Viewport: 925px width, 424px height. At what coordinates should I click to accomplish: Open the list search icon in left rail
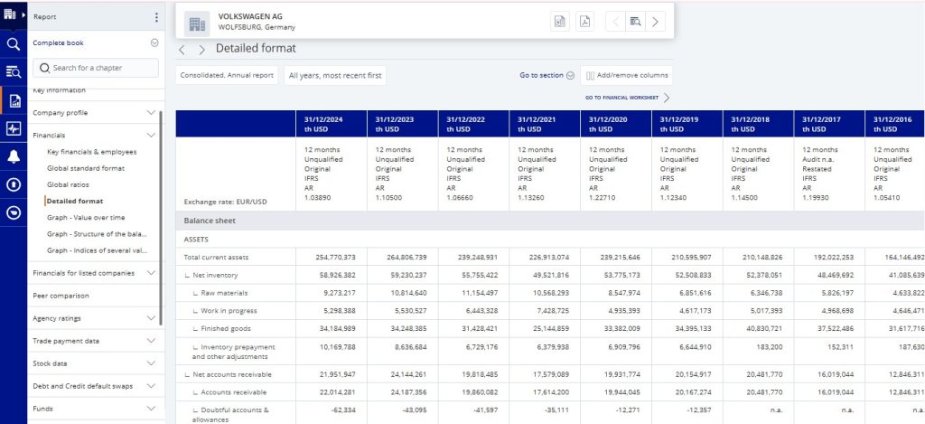click(13, 72)
